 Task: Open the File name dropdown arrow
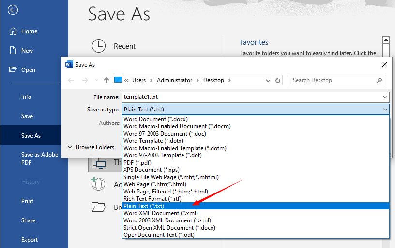coord(385,97)
